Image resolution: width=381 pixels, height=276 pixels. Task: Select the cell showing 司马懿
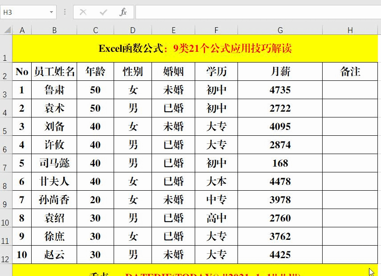[x=54, y=163]
